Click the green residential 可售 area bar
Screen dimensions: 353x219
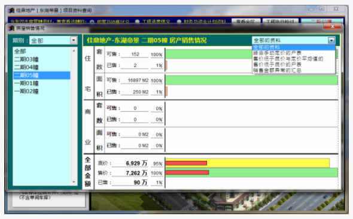pos(252,80)
